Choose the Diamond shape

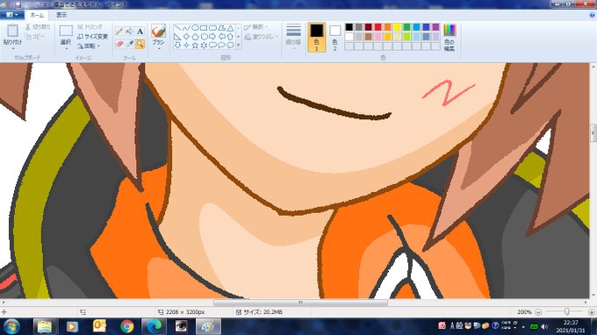click(186, 37)
